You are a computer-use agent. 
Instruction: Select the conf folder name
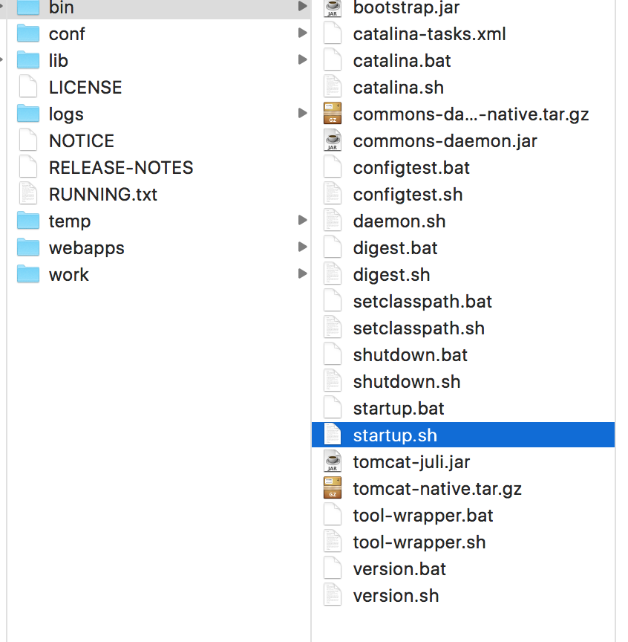click(x=67, y=34)
